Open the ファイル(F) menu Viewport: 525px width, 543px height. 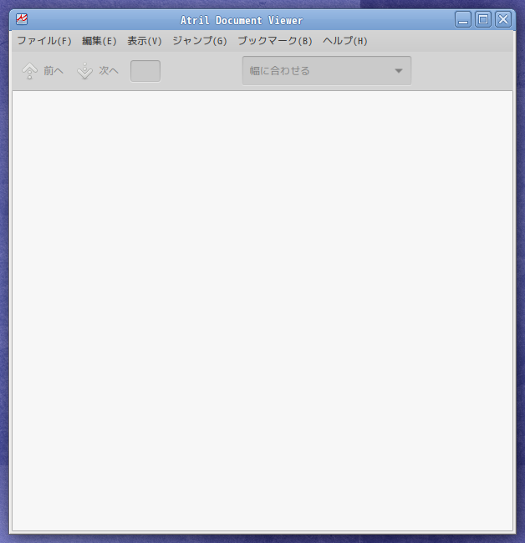coord(44,41)
